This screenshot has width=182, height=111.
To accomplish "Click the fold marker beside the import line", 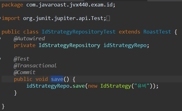I will pyautogui.click(x=0, y=18).
